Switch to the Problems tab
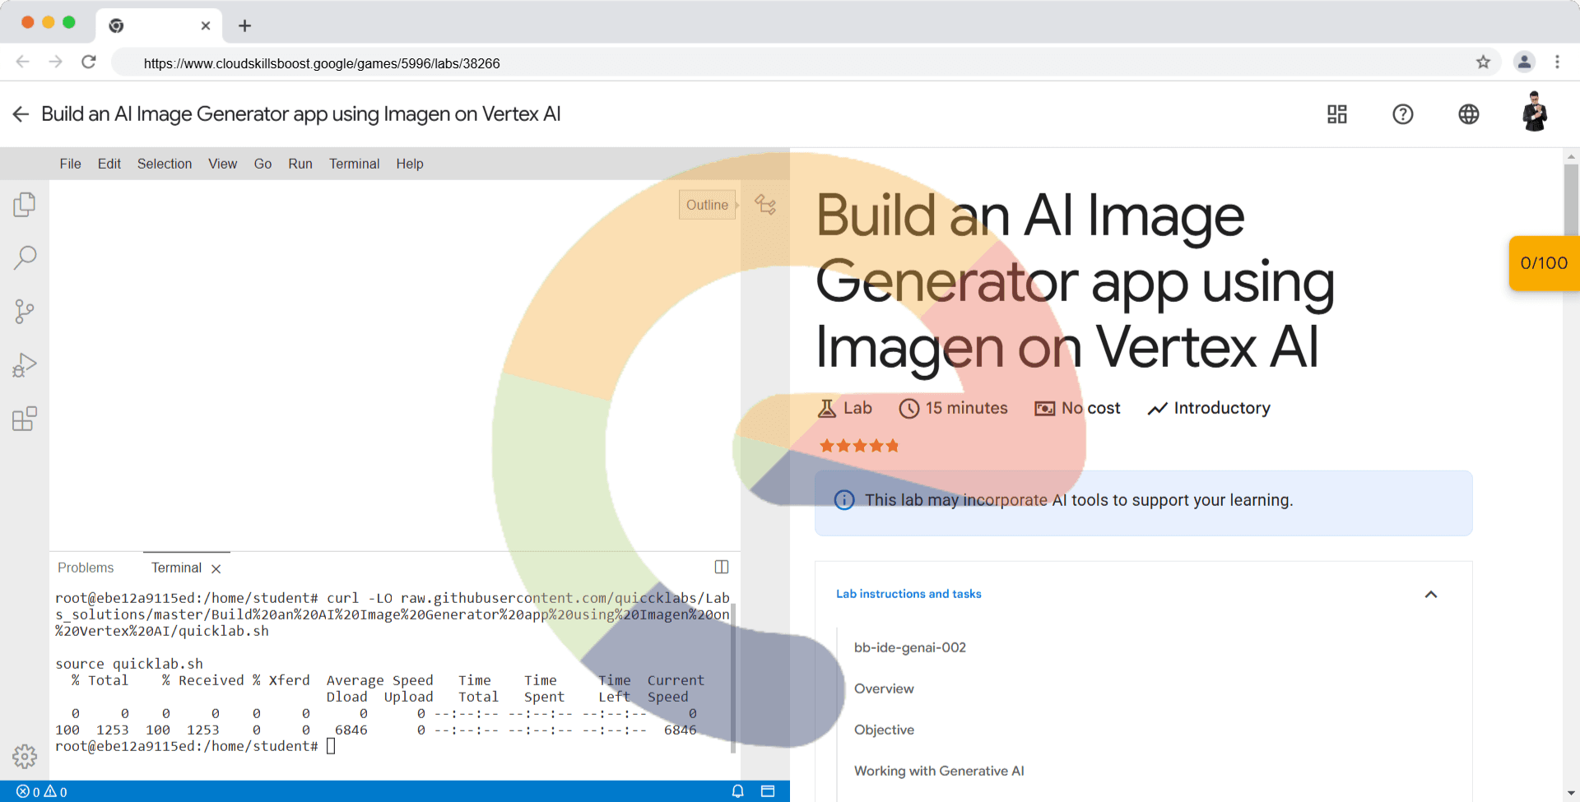 [86, 568]
